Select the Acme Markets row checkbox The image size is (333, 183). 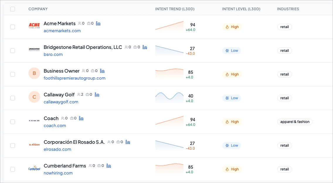point(13,27)
